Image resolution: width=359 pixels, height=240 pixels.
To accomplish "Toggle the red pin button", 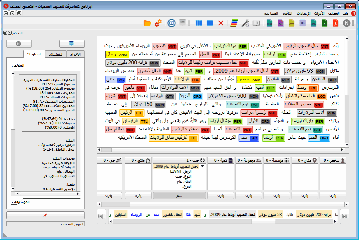I will (45, 215).
